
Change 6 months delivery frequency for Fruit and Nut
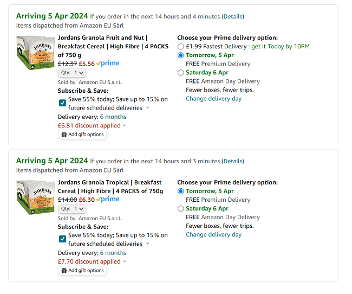[x=113, y=117]
